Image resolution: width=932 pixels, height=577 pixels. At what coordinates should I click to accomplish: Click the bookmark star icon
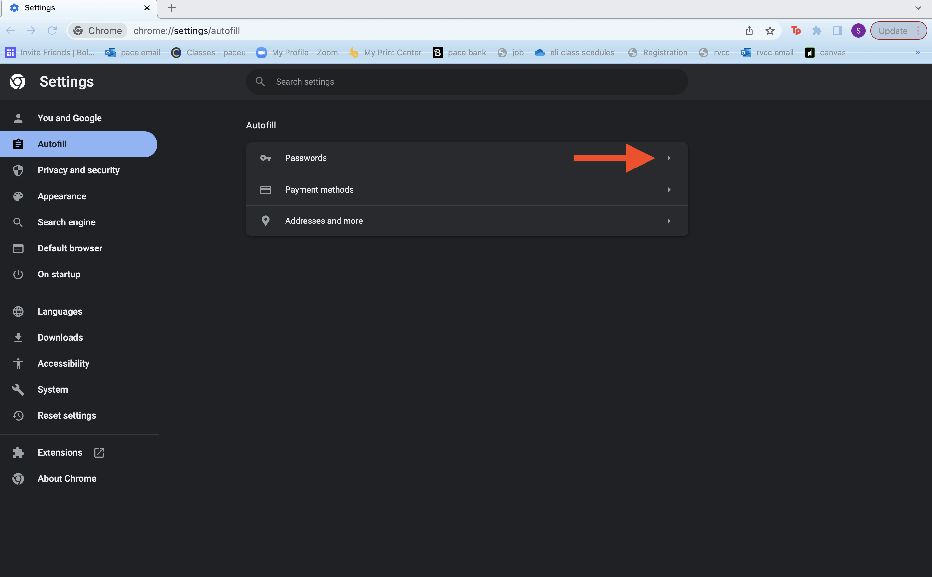pos(770,31)
